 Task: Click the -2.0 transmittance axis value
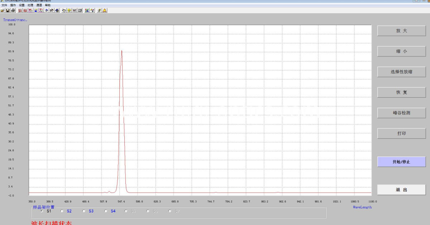click(x=11, y=195)
